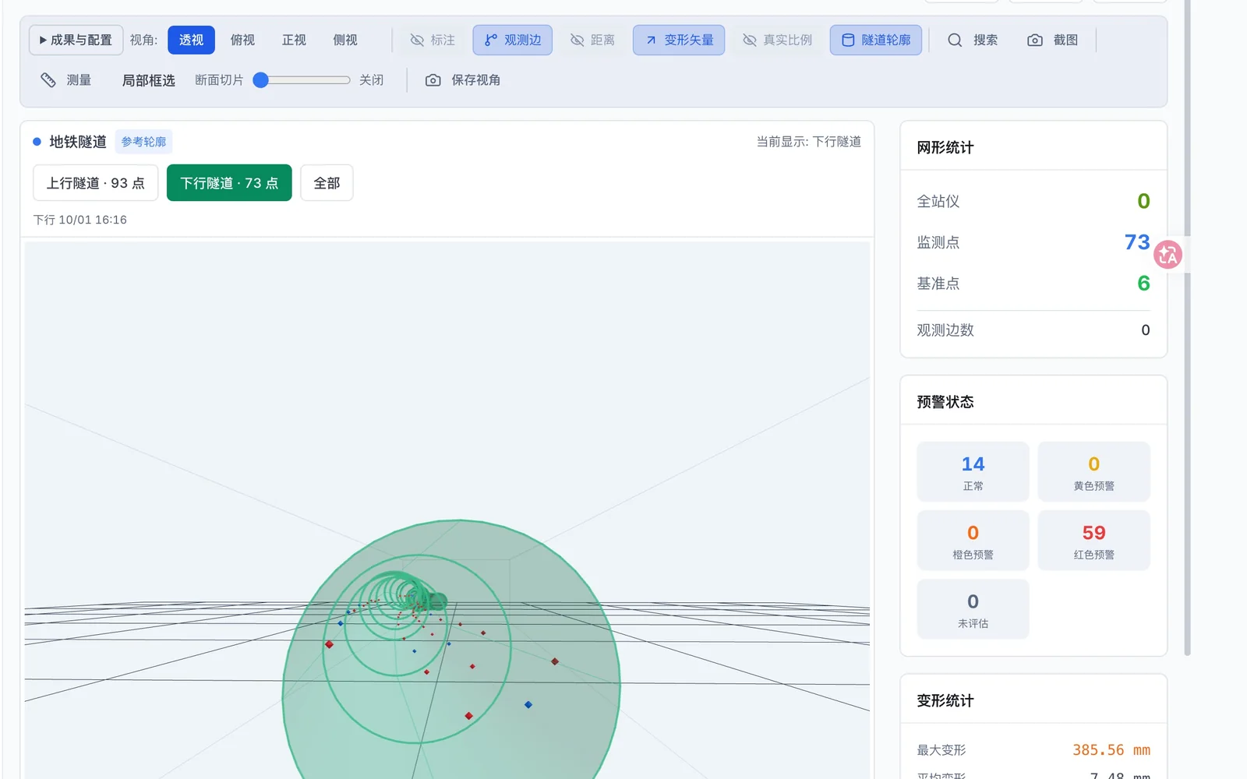
Task: Toggle 观测边 display
Action: point(513,40)
